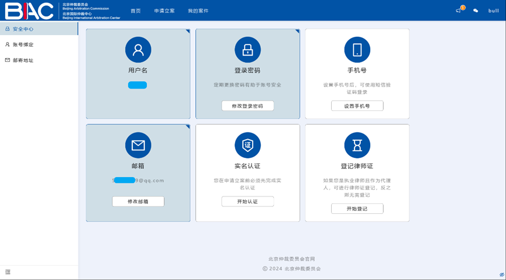
Task: Click the shield icon for 实名认证
Action: pyautogui.click(x=247, y=146)
